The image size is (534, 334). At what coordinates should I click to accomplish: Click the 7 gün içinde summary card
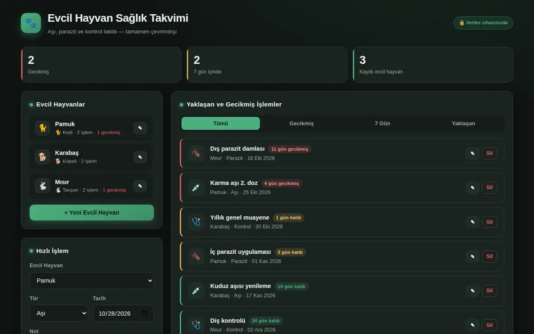click(267, 65)
